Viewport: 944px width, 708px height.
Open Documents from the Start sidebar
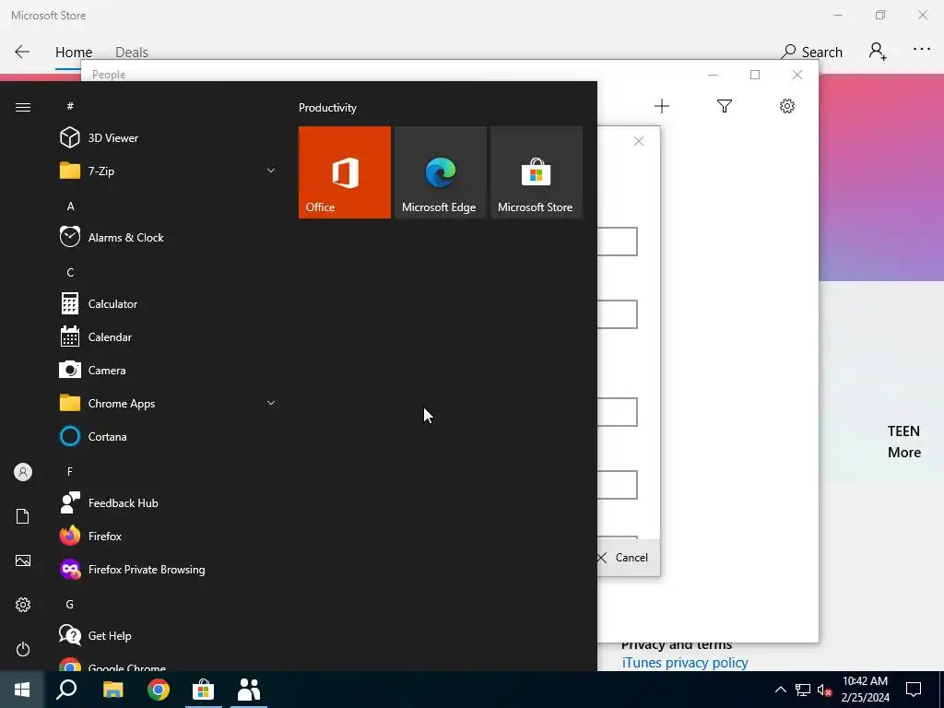(x=23, y=516)
